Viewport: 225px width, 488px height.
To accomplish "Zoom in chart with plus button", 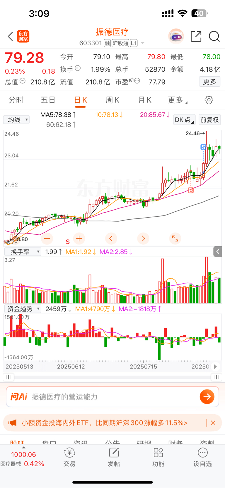I will pyautogui.click(x=79, y=239).
